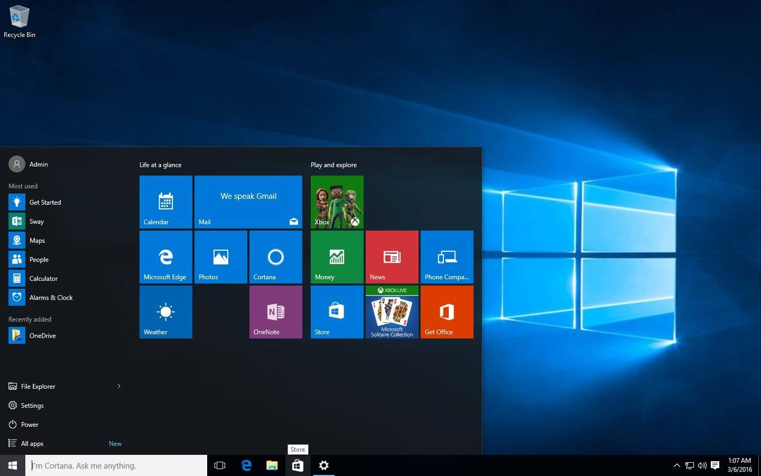This screenshot has width=761, height=476.
Task: Open Microsoft Edge tile
Action: point(166,257)
